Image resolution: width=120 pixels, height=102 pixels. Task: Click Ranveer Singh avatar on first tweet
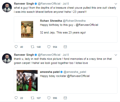7,7
